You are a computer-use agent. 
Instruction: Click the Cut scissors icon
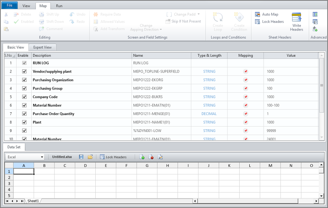[x=6, y=14]
